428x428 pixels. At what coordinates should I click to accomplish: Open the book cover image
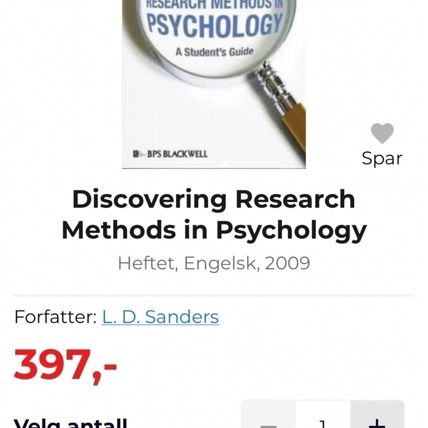(x=214, y=84)
